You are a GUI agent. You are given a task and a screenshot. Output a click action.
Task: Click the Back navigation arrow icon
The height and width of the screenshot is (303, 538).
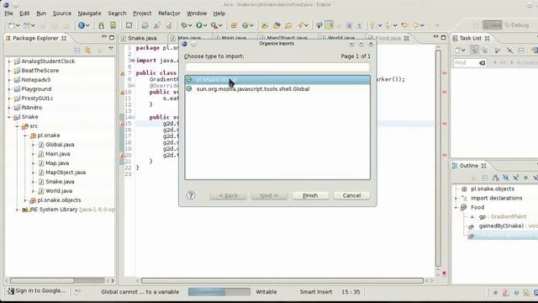pos(416,25)
